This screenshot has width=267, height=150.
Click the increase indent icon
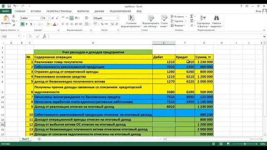pos(81,24)
